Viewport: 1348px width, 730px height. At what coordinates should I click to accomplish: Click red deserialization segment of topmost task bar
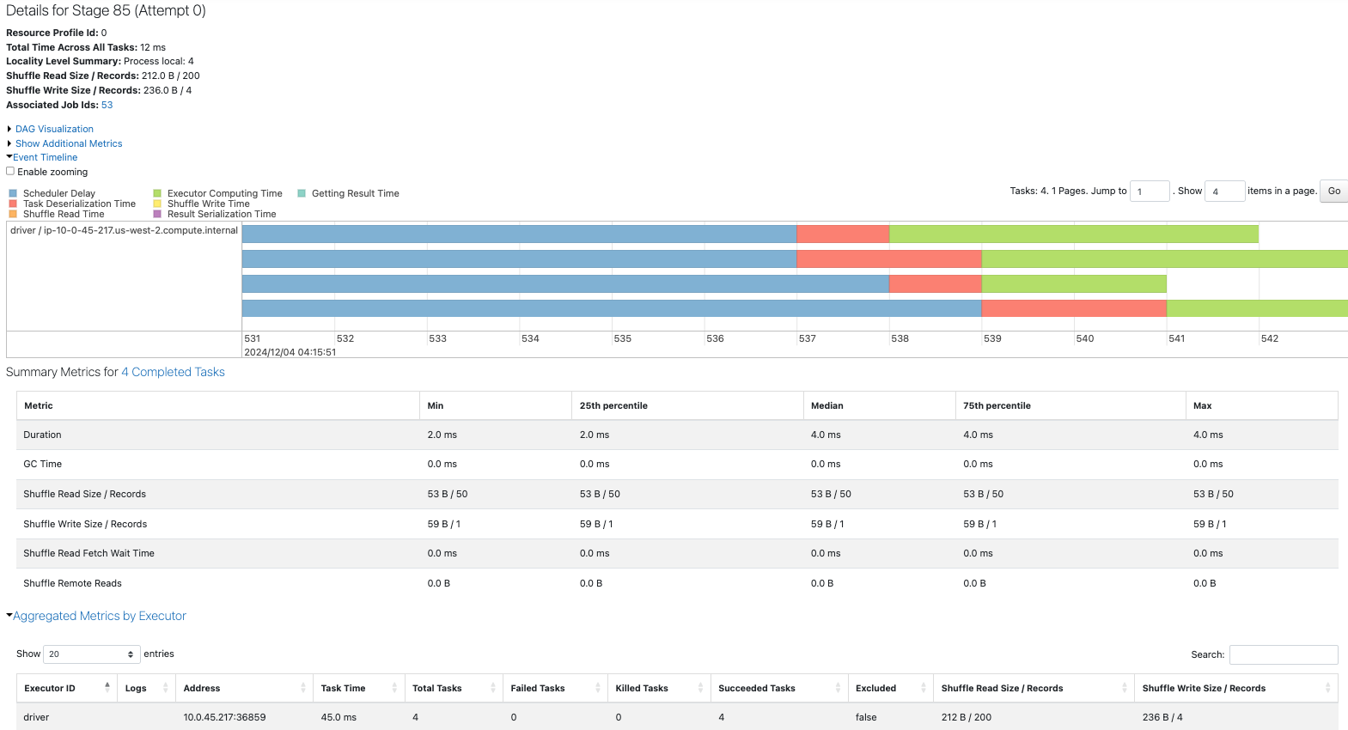(x=843, y=234)
